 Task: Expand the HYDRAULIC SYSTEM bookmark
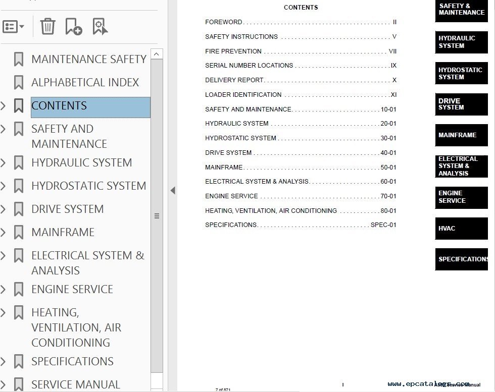(x=4, y=162)
